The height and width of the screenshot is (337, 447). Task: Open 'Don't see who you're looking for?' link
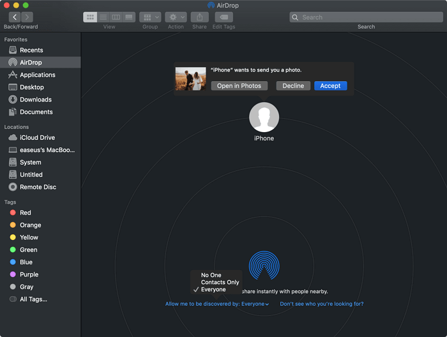pyautogui.click(x=322, y=304)
